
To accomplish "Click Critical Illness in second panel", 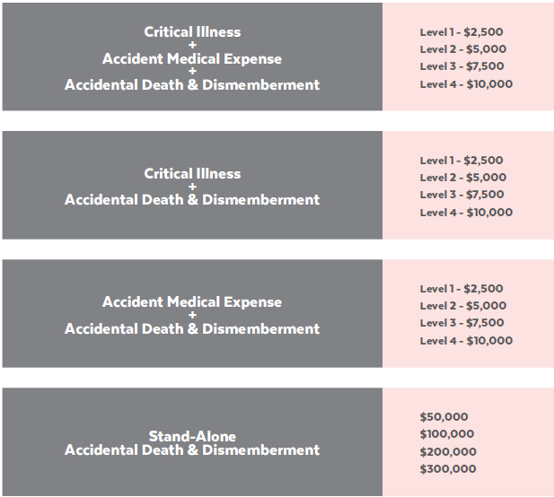I will click(x=192, y=173).
